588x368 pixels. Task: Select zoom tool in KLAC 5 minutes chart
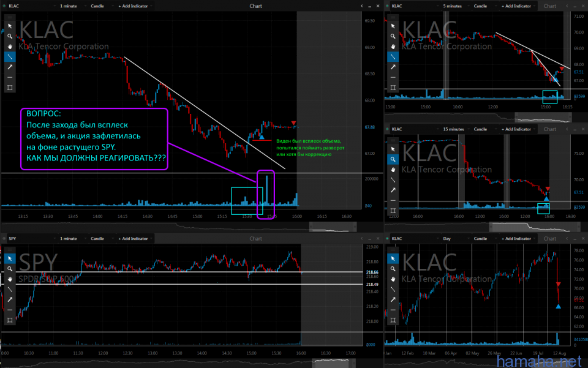coord(393,36)
